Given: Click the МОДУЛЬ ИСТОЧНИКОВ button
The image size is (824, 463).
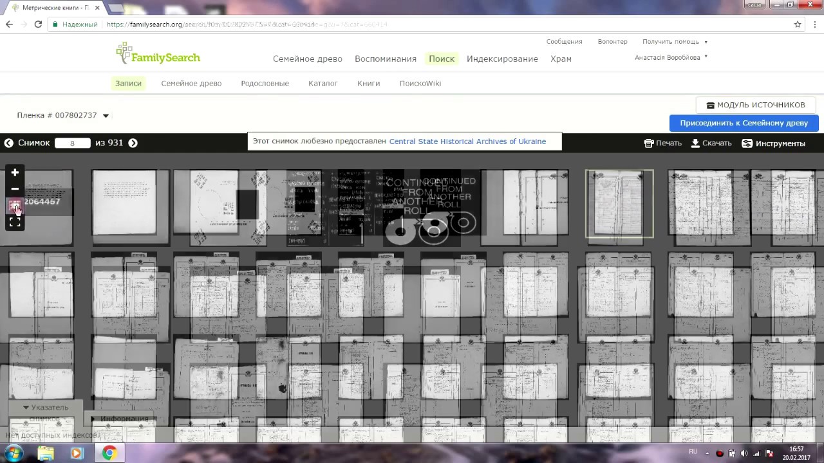Looking at the screenshot, I should click(756, 105).
